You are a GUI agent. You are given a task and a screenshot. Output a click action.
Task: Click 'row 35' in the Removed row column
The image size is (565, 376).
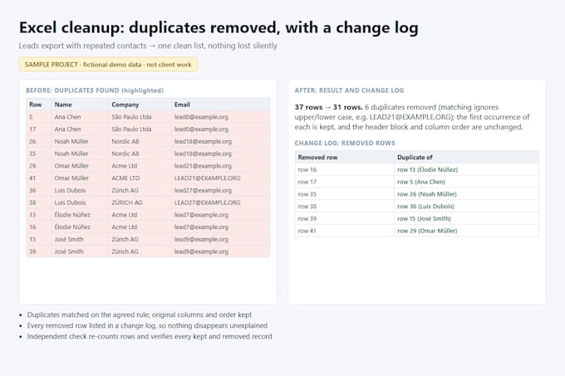click(x=307, y=194)
